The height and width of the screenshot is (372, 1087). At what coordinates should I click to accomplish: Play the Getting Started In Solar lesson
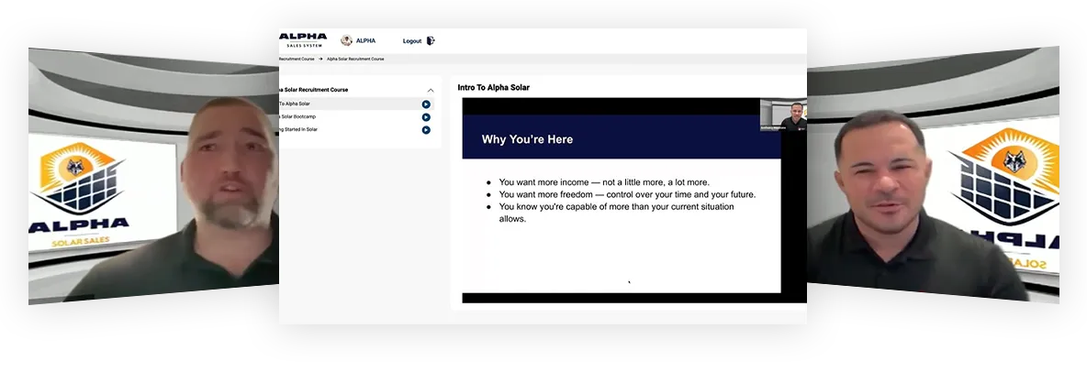[x=426, y=130]
